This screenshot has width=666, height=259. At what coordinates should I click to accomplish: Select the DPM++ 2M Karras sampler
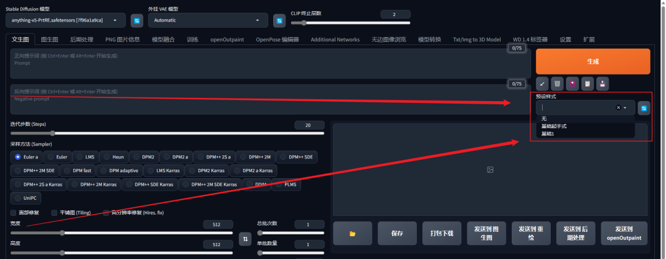(x=94, y=185)
